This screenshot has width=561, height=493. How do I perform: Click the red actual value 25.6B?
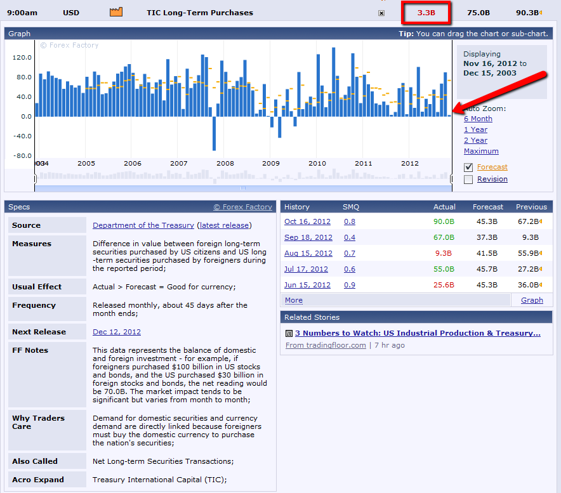pyautogui.click(x=444, y=285)
